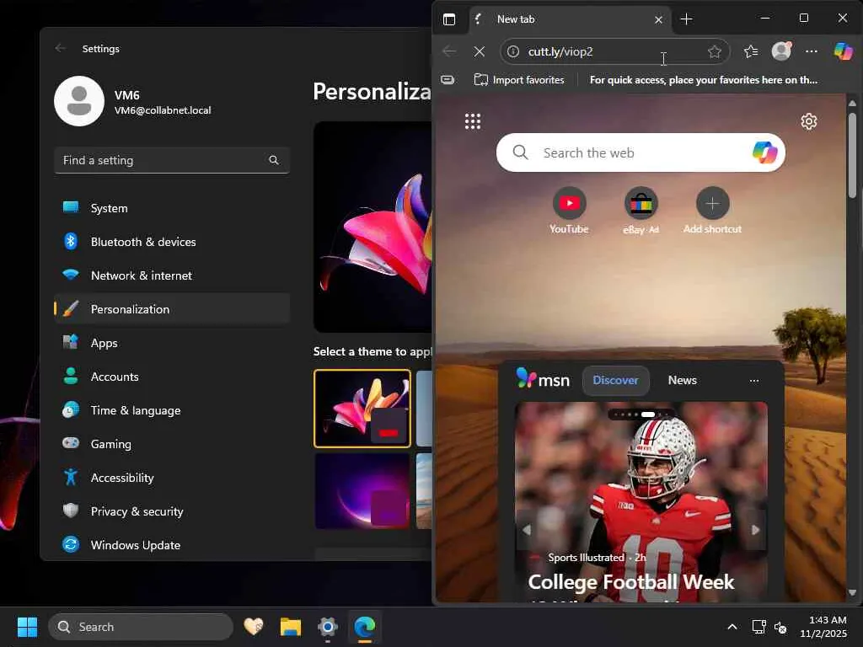Click search magnifier in Find a setting
This screenshot has width=863, height=647.
[274, 160]
